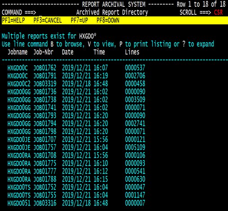
Task: Select the JOB01791 report row
Action: click(76, 76)
